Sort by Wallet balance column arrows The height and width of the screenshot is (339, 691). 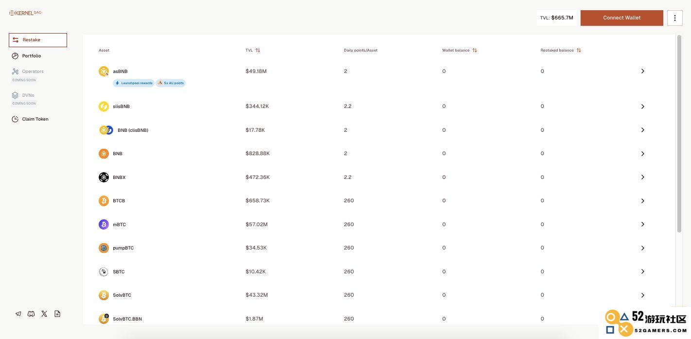coord(475,50)
